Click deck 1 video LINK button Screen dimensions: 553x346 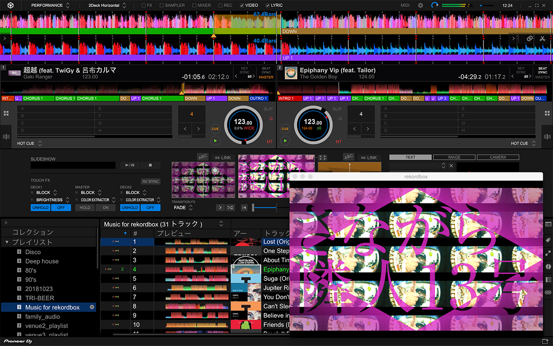pos(223,158)
